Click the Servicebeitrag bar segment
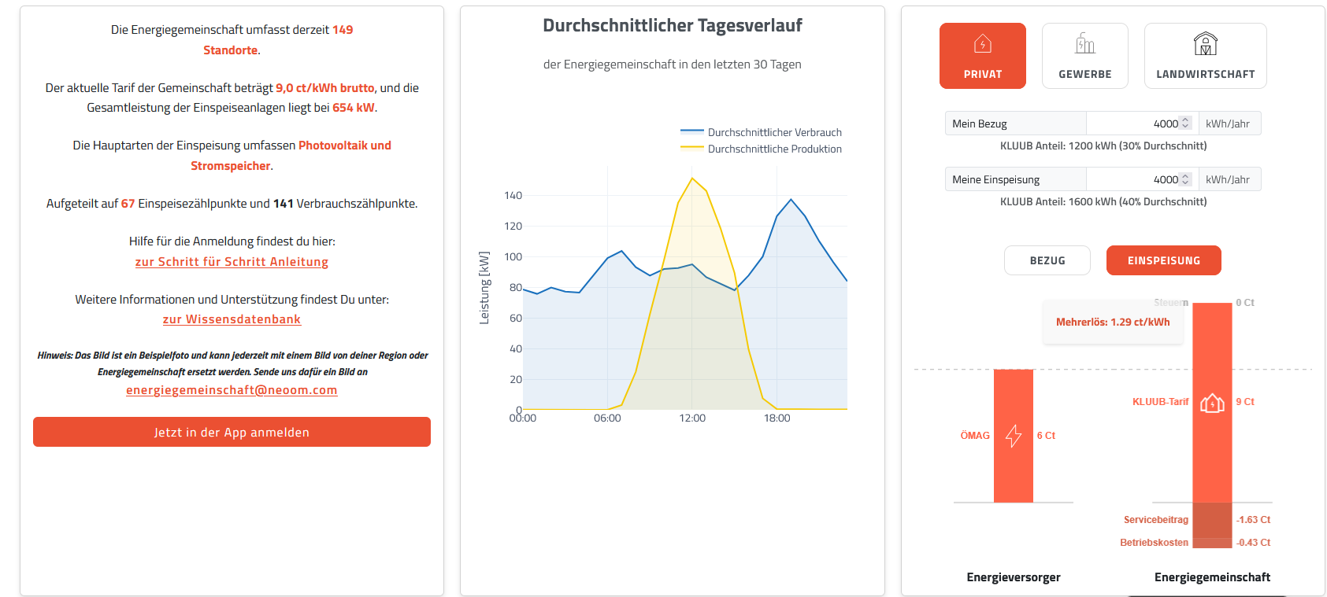This screenshot has height=597, width=1327. (x=1212, y=519)
